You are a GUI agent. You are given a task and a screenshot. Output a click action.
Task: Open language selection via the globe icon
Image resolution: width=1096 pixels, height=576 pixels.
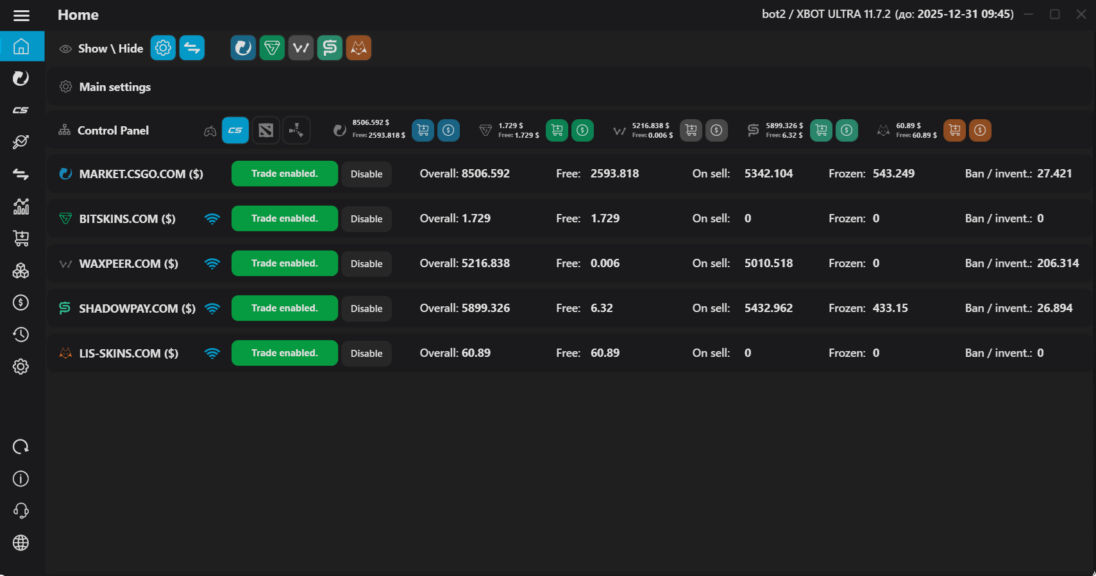21,543
